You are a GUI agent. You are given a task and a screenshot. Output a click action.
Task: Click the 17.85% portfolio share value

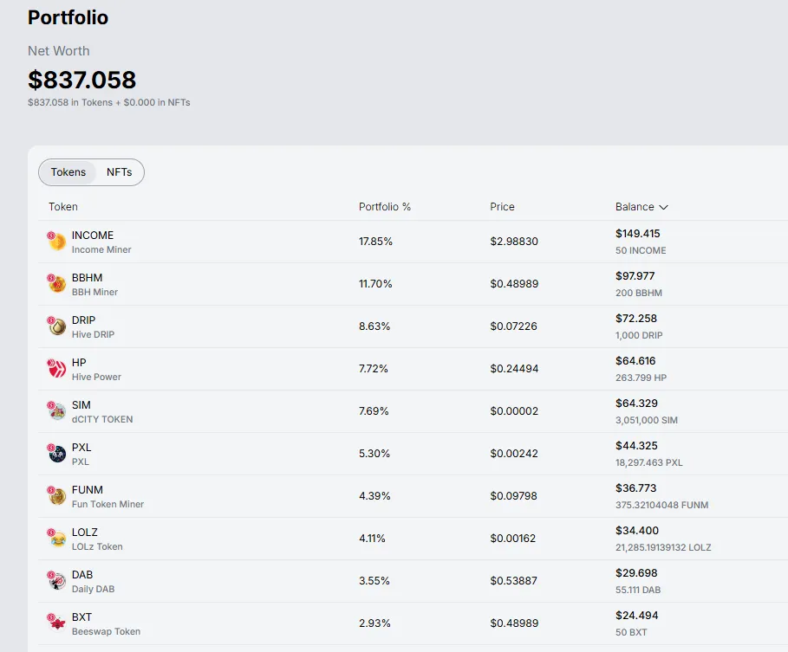pos(375,242)
